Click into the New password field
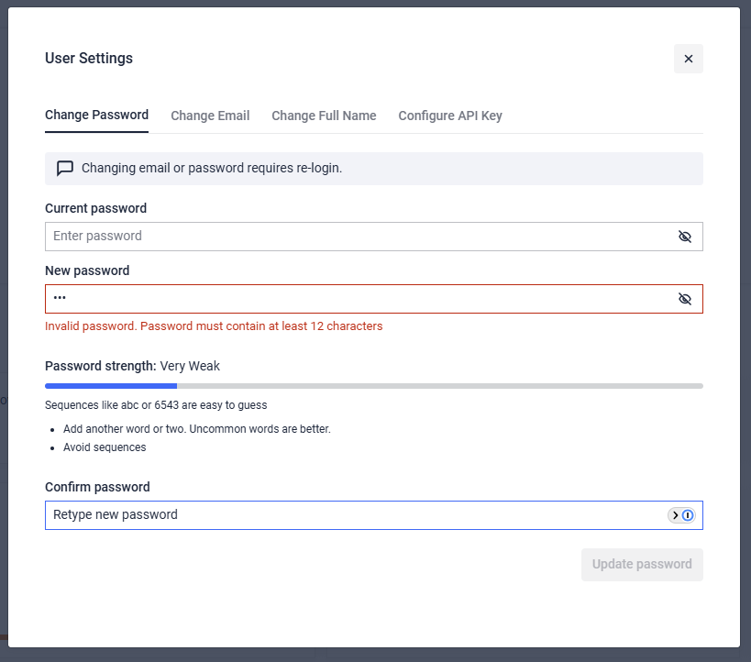This screenshot has height=662, width=751. (358, 299)
